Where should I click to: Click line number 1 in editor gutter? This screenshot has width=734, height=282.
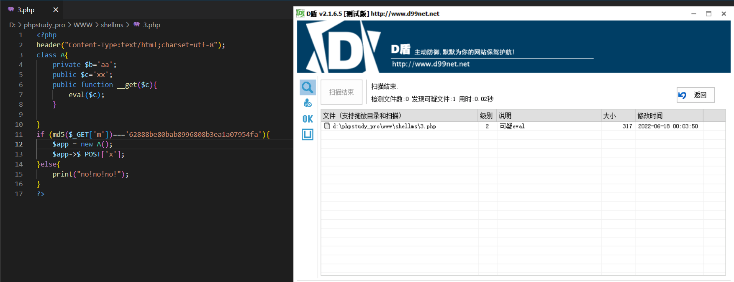coord(21,35)
